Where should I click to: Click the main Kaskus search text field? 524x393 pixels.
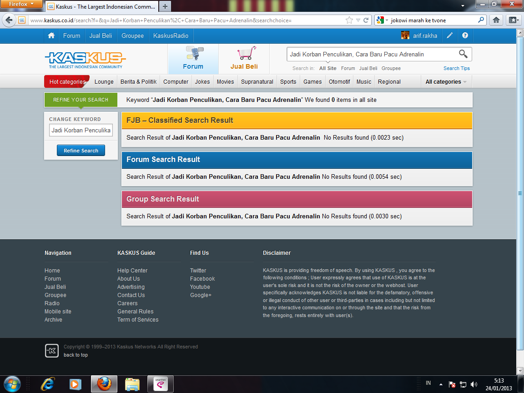pyautogui.click(x=373, y=54)
